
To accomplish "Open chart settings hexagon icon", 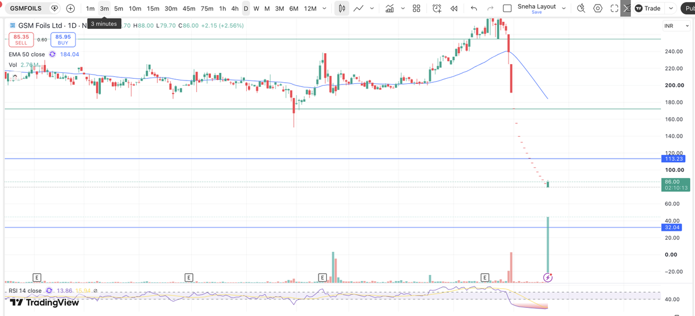I will pos(598,9).
